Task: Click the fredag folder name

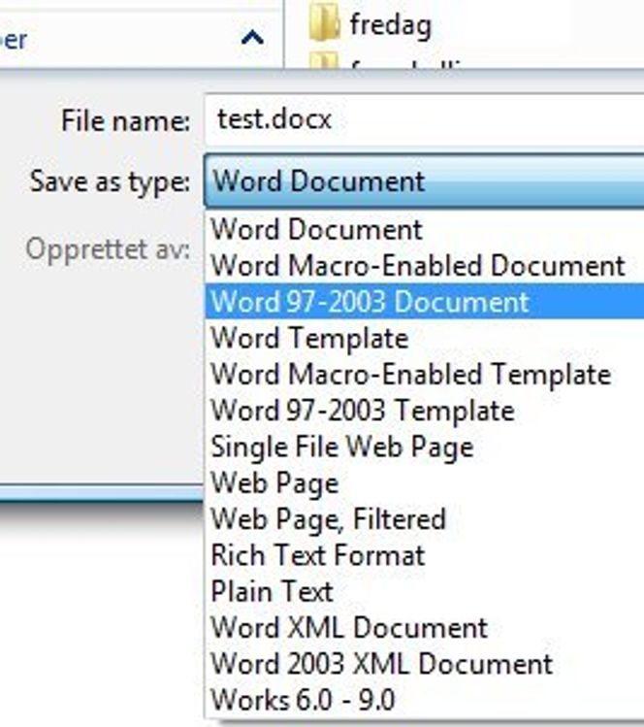Action: click(x=391, y=26)
